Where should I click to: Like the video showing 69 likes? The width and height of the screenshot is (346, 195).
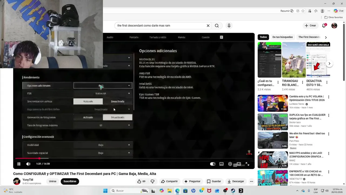141,181
